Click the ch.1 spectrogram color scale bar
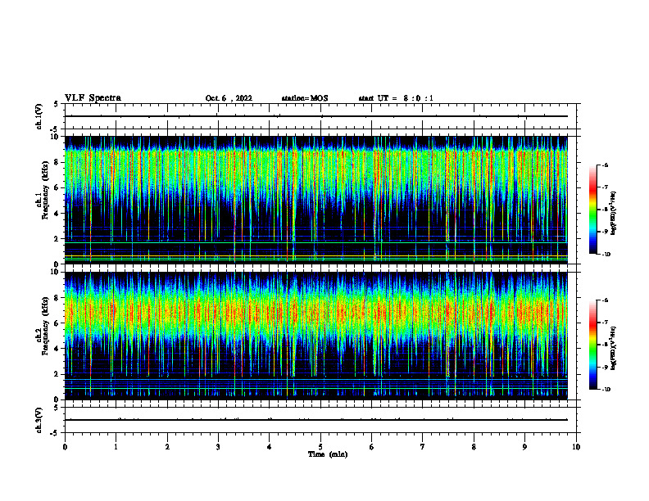Image resolution: width=649 pixels, height=501 pixels. pos(592,210)
